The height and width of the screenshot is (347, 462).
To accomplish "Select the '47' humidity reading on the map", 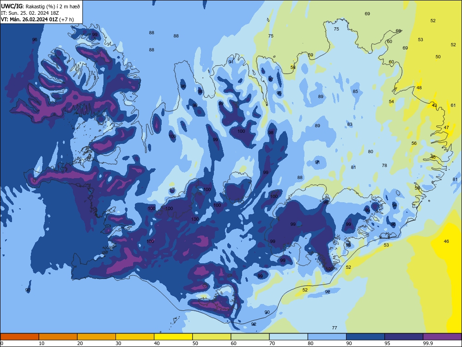I will (446, 128).
